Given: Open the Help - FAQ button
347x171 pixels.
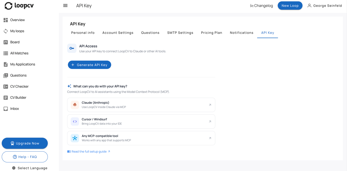Looking at the screenshot, I should pyautogui.click(x=25, y=157).
